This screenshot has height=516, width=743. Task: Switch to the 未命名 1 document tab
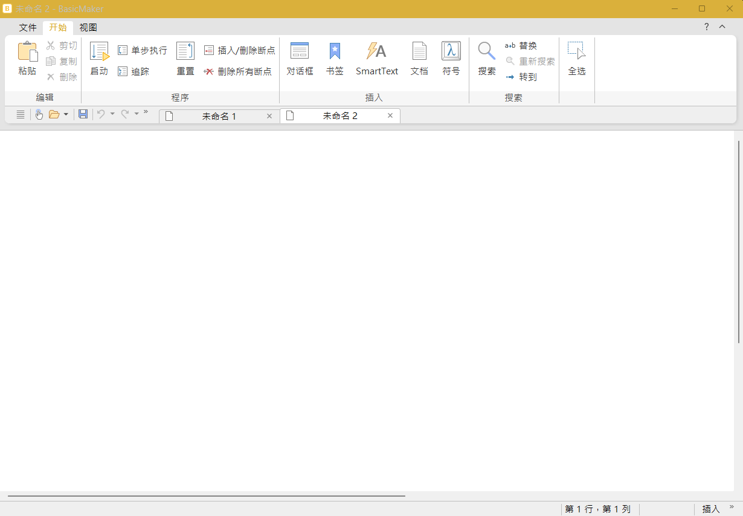pos(219,116)
